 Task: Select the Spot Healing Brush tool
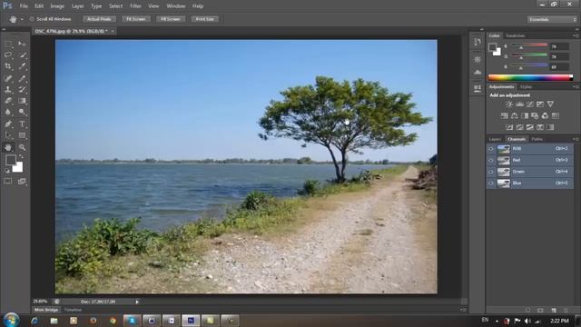point(8,78)
